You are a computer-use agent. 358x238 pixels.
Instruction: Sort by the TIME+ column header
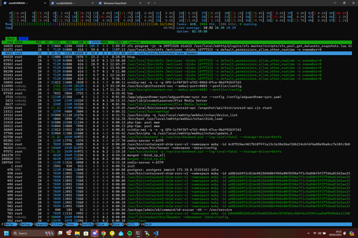(118, 43)
